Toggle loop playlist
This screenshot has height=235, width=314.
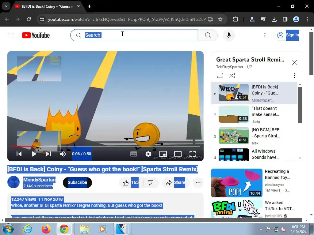[x=220, y=76]
